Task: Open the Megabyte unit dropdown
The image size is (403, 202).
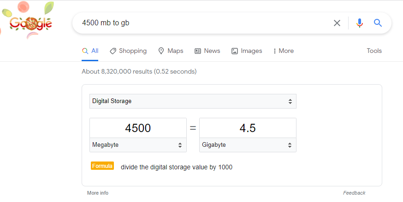Action: point(138,145)
